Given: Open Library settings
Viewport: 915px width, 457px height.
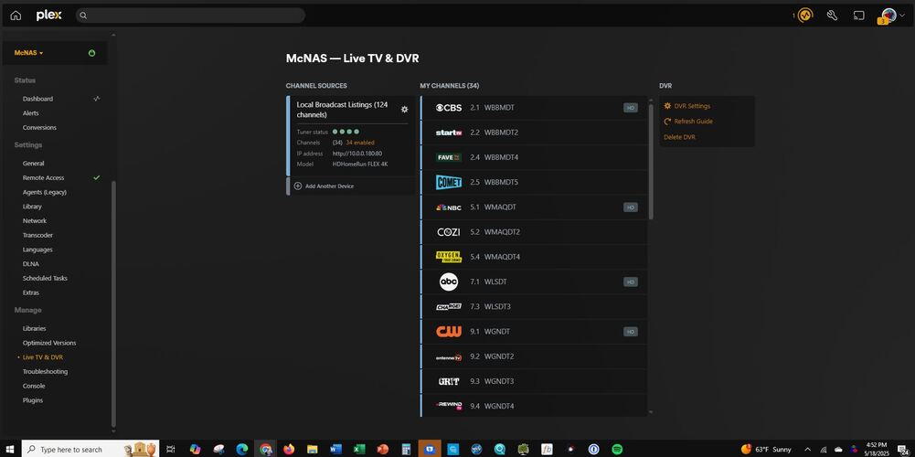Looking at the screenshot, I should pyautogui.click(x=32, y=207).
